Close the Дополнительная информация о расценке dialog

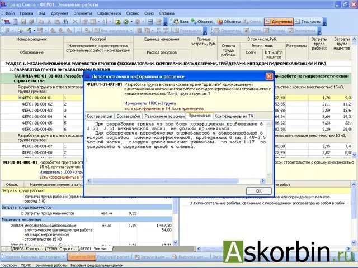pos(270,76)
